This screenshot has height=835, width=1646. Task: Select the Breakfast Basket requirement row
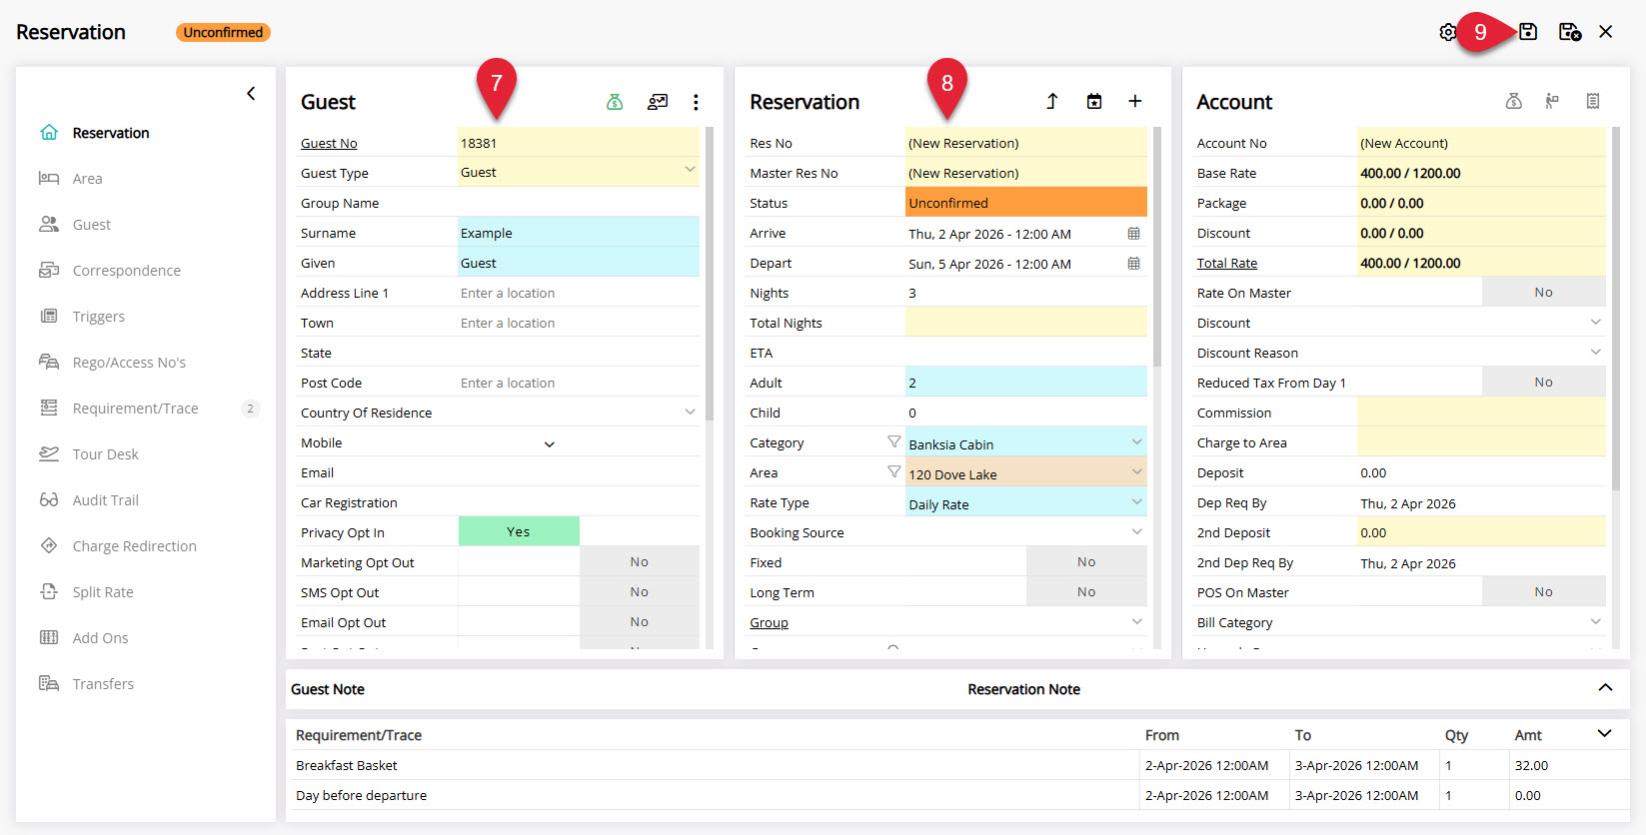(x=957, y=765)
